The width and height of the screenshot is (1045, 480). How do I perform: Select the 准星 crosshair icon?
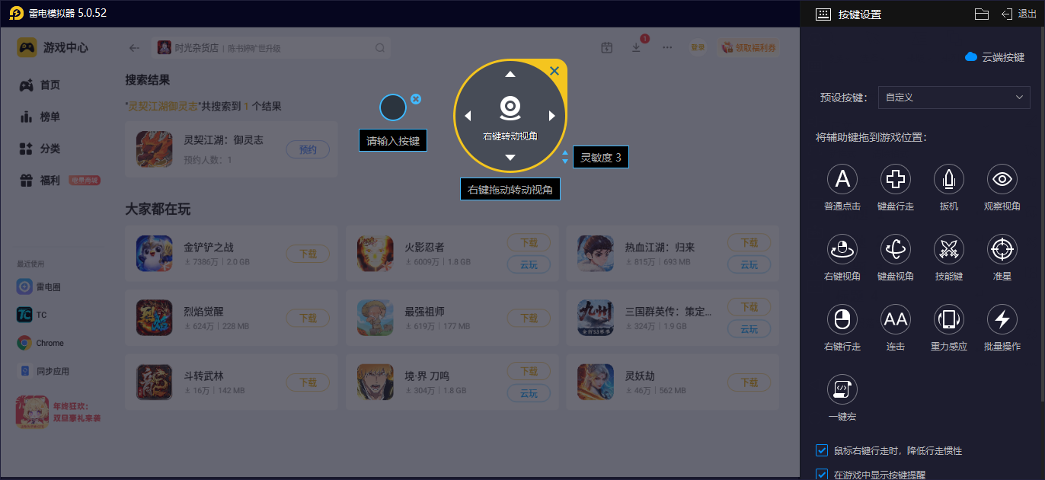[1002, 249]
